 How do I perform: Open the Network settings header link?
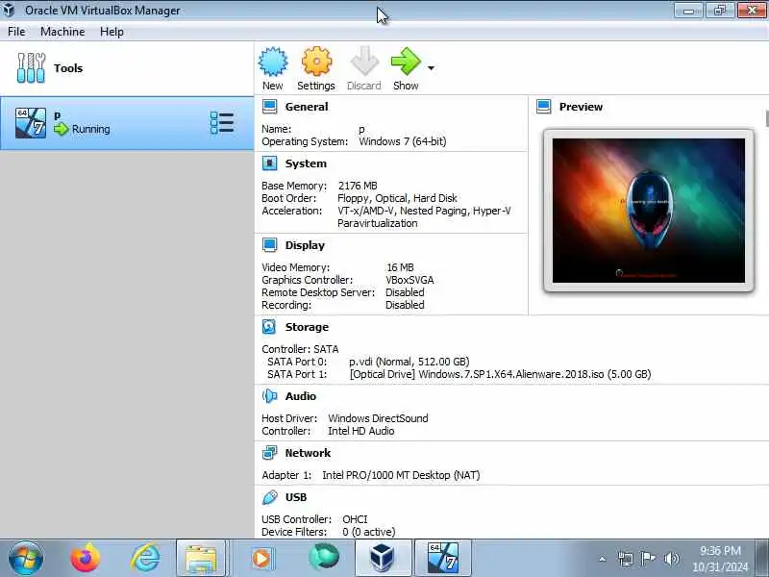click(x=308, y=452)
